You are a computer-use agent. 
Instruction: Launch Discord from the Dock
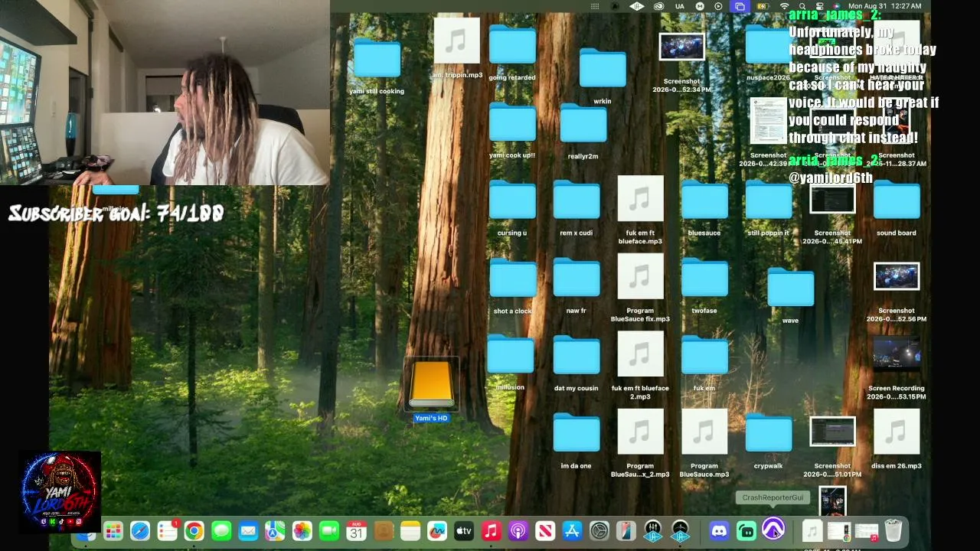(719, 530)
